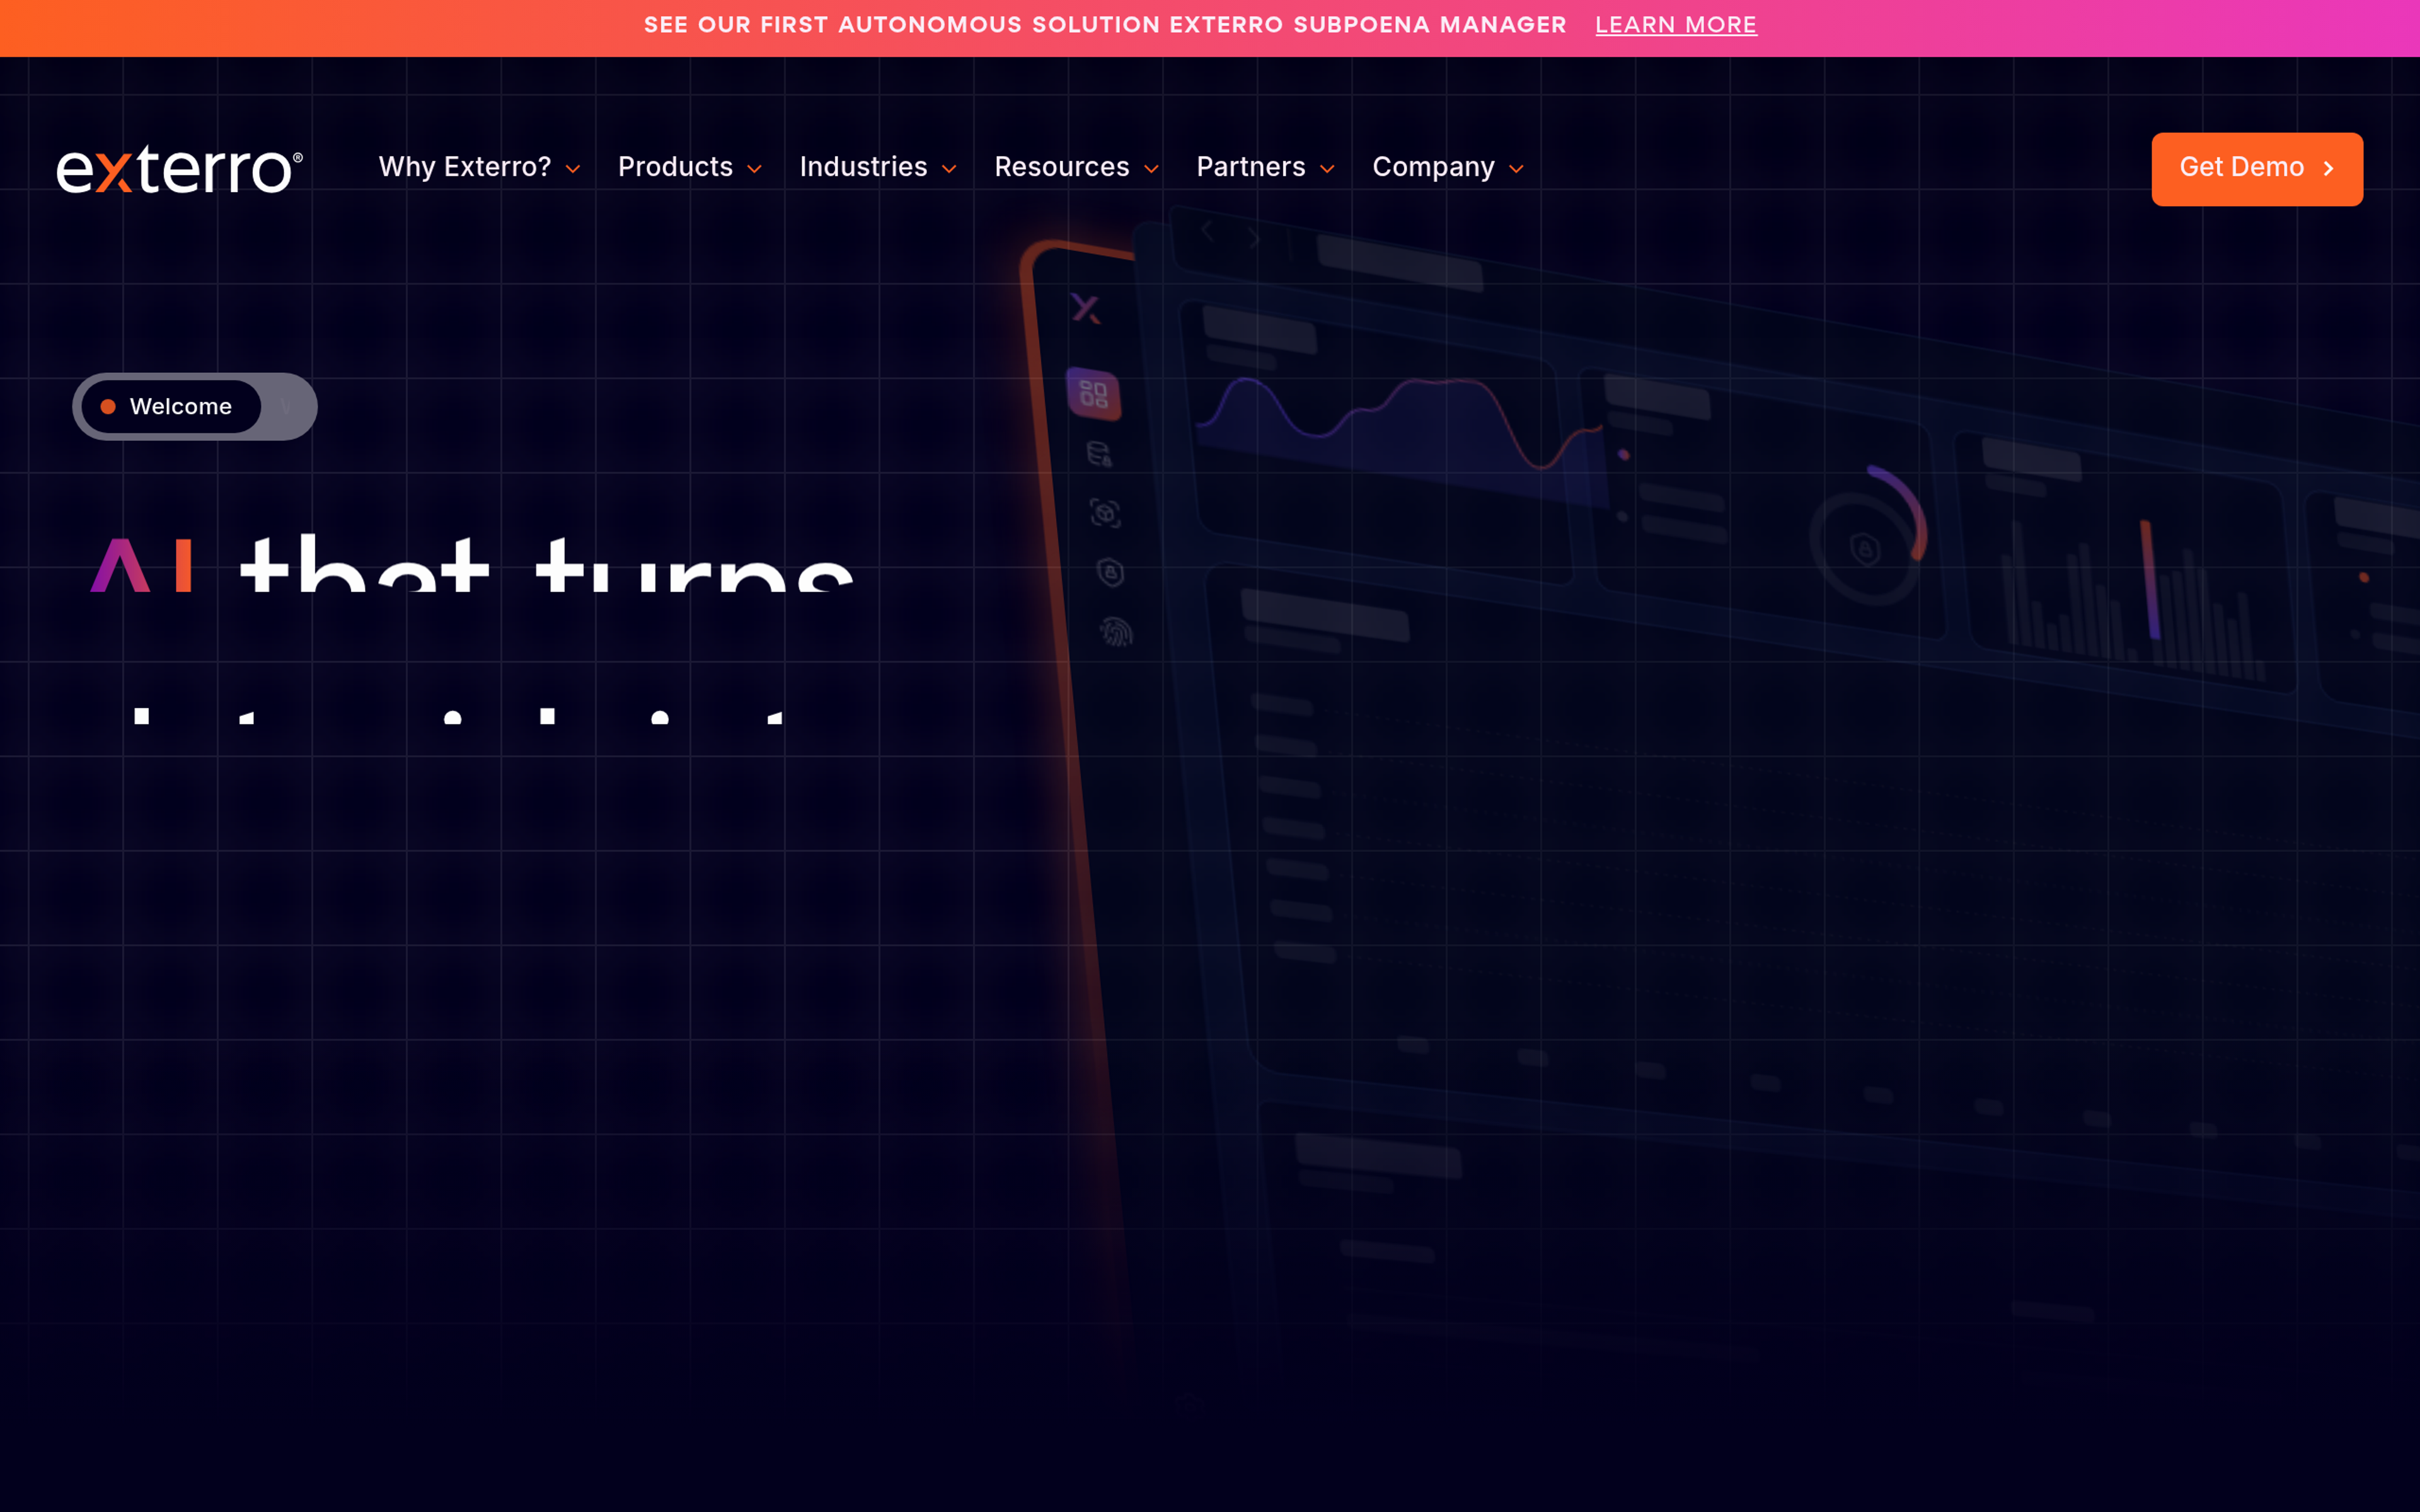Open the Industries dropdown menu

click(878, 167)
